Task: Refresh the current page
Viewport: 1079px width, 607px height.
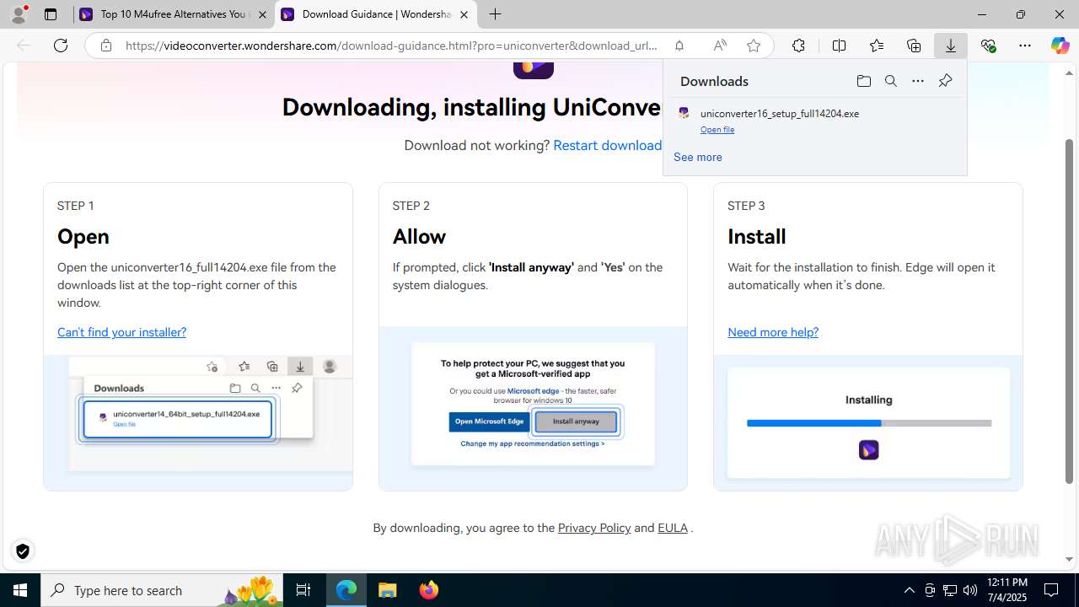Action: pos(61,46)
